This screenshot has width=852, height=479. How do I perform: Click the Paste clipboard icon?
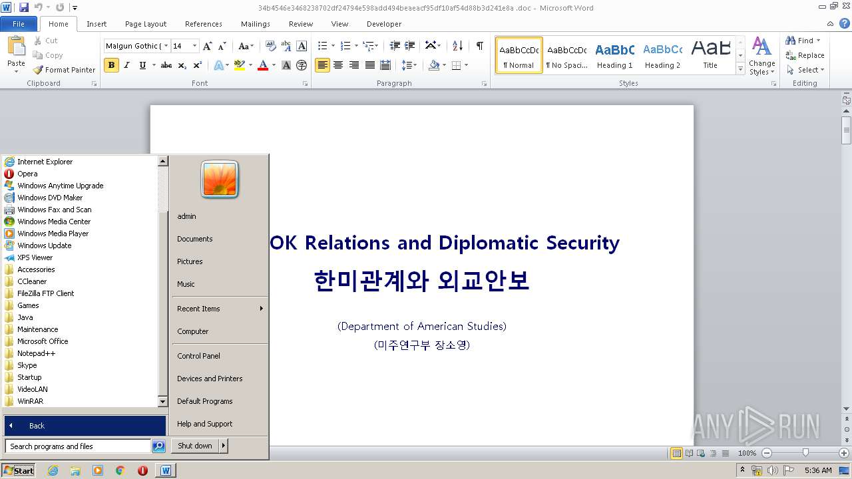click(x=16, y=47)
